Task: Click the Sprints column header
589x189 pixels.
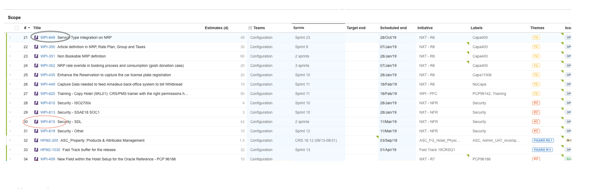Action: point(299,28)
